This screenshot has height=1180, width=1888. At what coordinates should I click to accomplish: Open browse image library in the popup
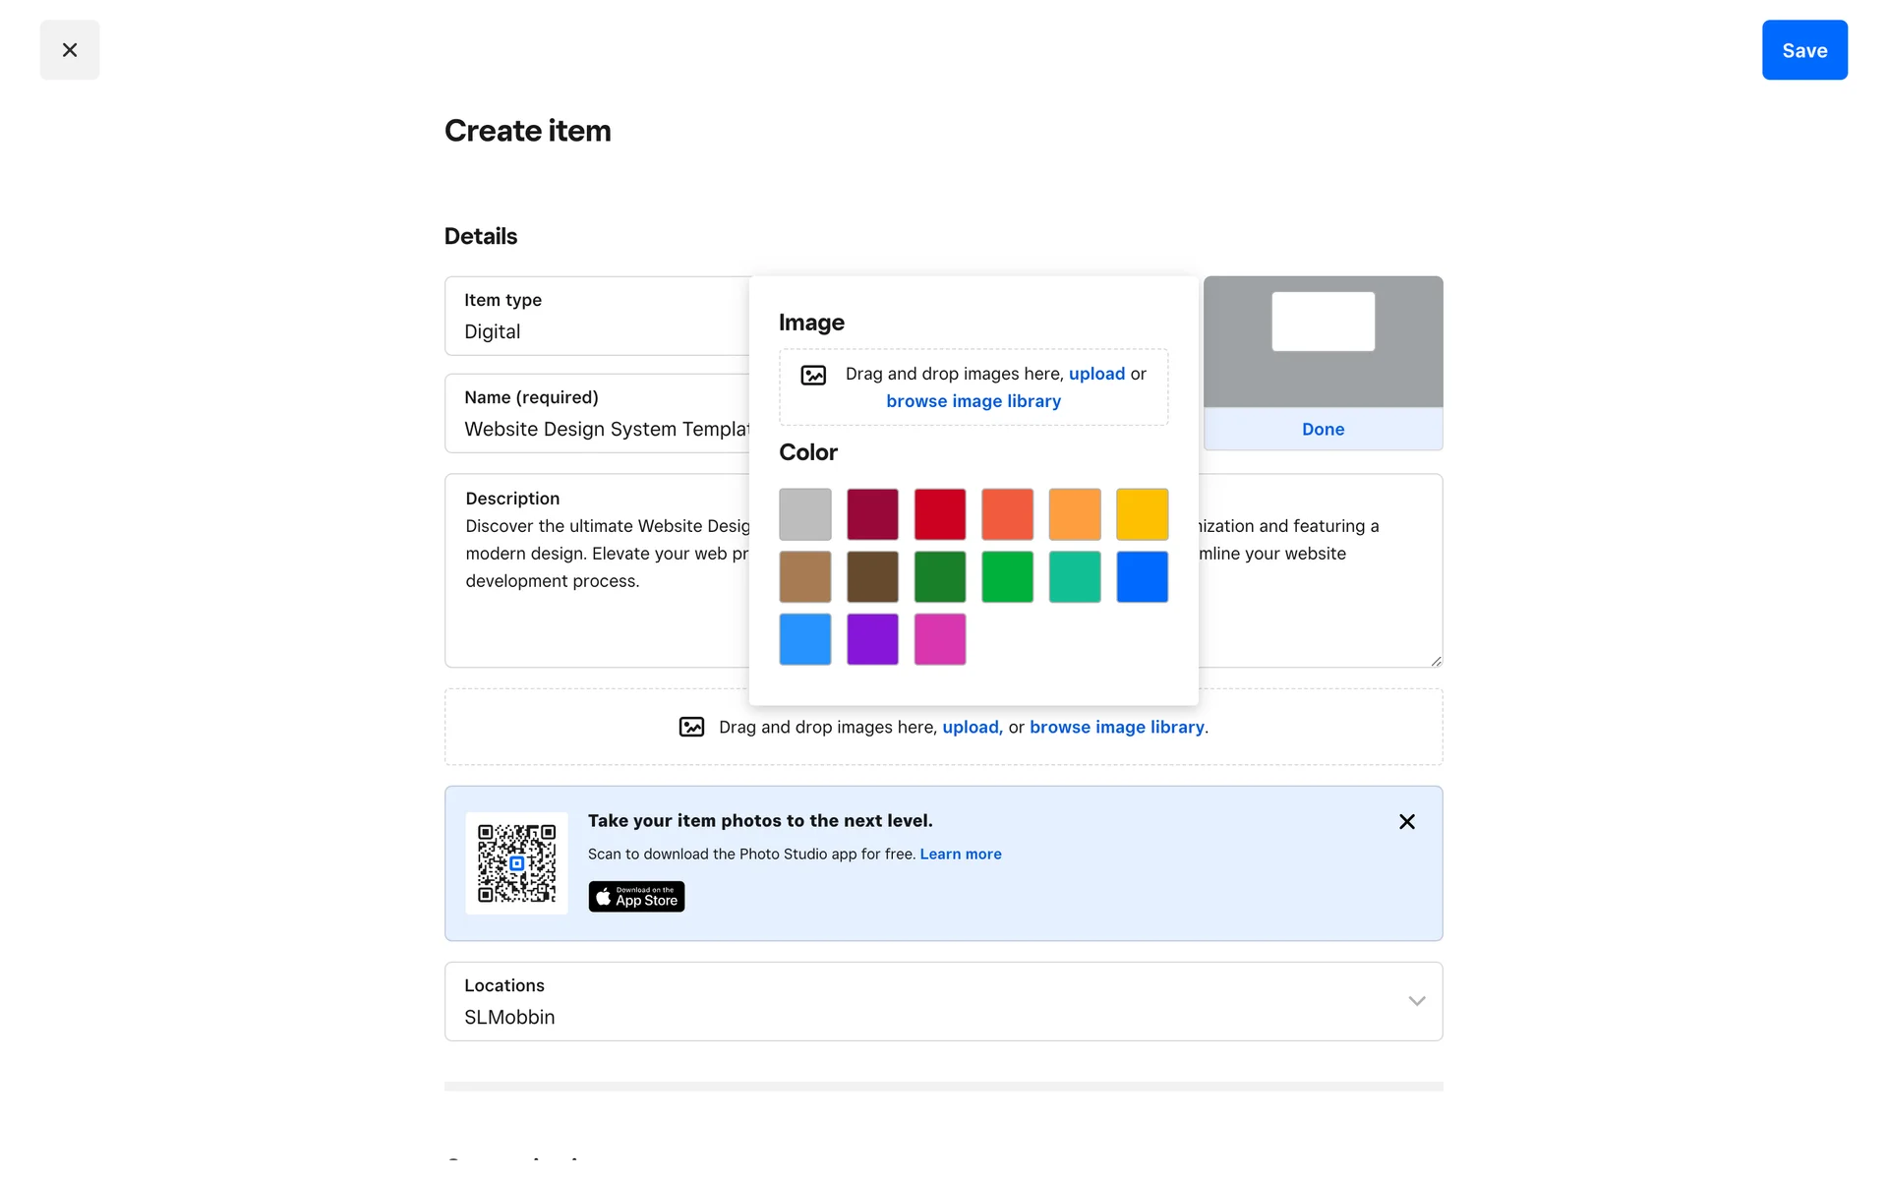pos(973,401)
